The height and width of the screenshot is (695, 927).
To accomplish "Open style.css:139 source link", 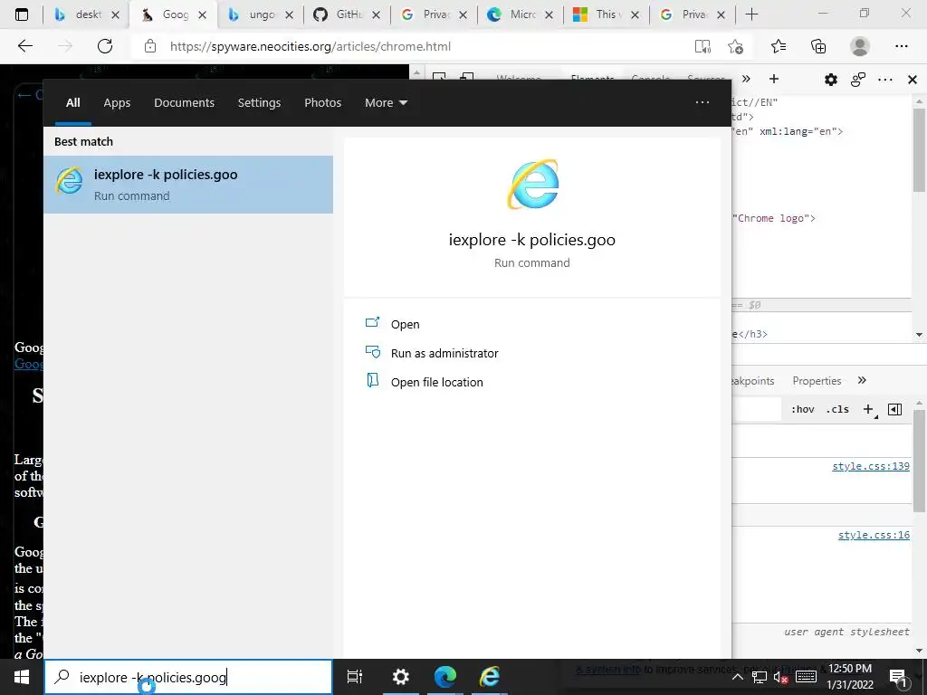I will 871,466.
